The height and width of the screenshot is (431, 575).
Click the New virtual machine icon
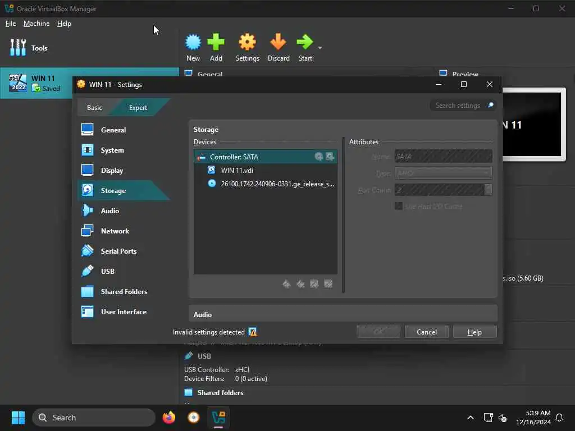tap(193, 42)
